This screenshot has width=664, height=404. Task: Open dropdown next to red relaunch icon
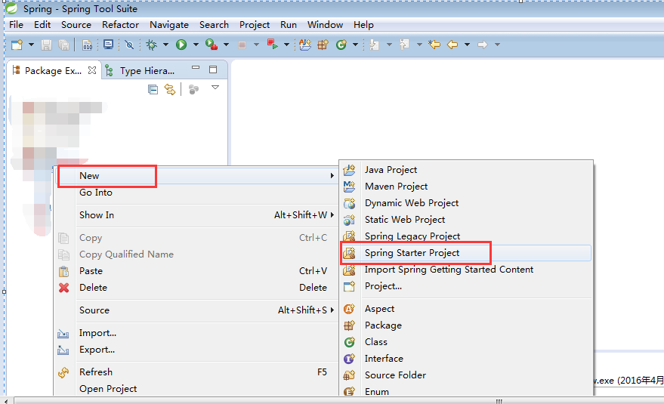[286, 45]
